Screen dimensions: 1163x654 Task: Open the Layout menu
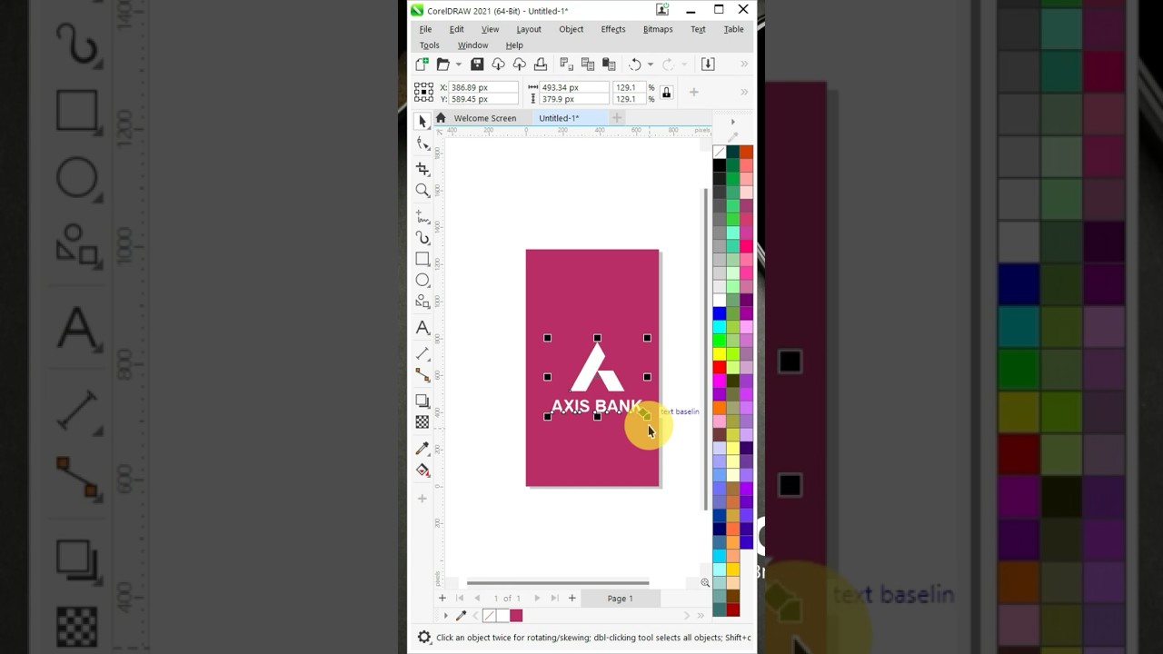click(x=528, y=29)
